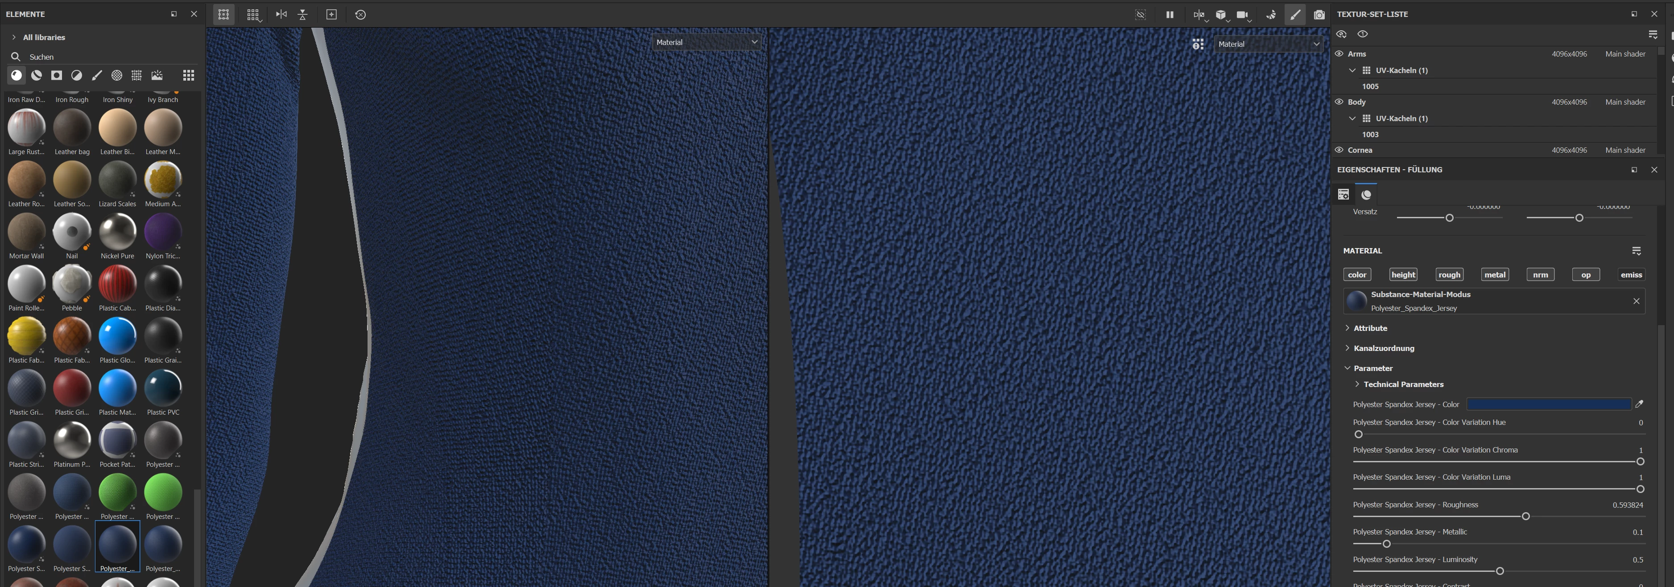The image size is (1674, 587).
Task: Open the left viewport Material dropdown
Action: pyautogui.click(x=707, y=42)
